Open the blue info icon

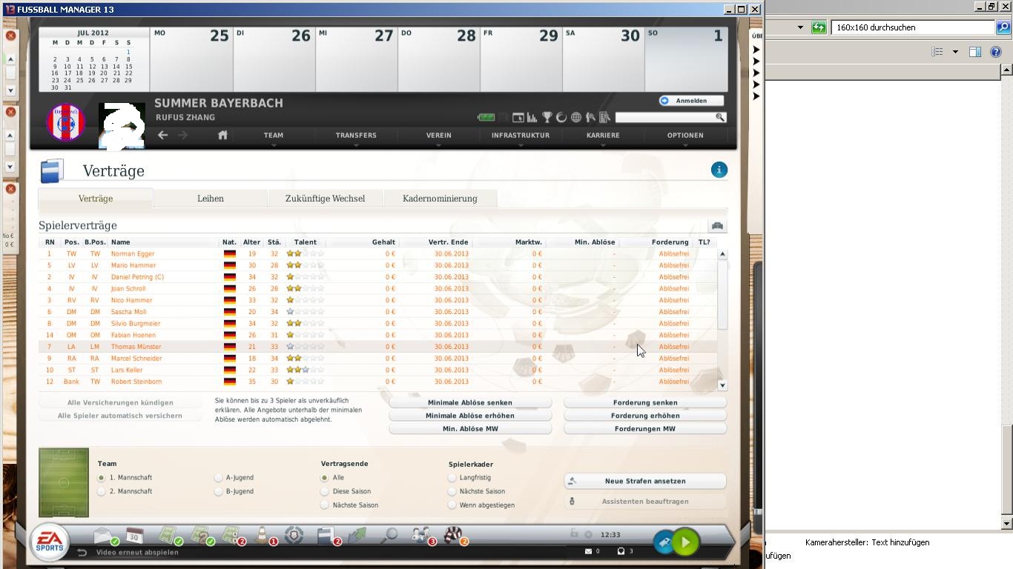(719, 170)
